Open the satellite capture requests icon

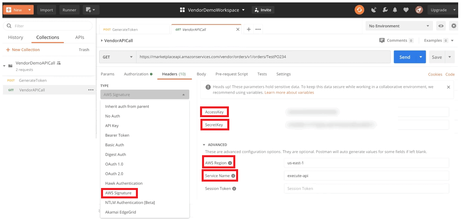pyautogui.click(x=374, y=10)
